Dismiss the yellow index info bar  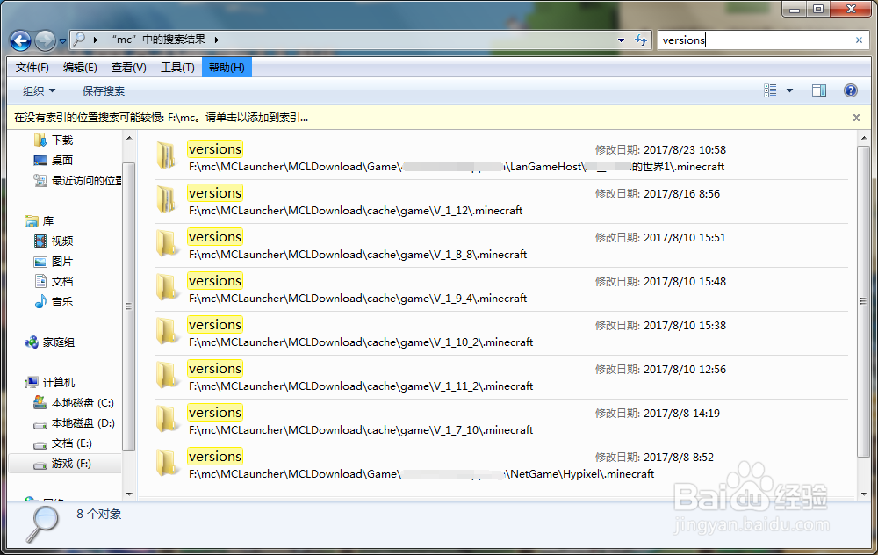[856, 118]
